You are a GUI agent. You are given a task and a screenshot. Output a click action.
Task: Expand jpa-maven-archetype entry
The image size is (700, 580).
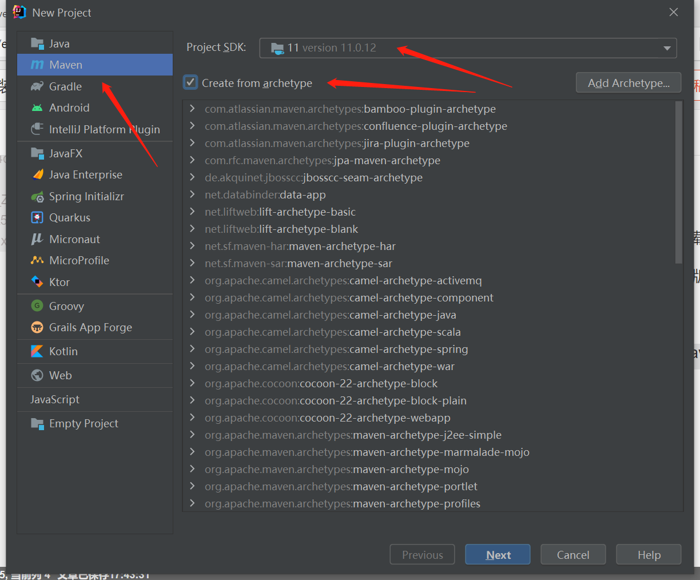pyautogui.click(x=193, y=160)
